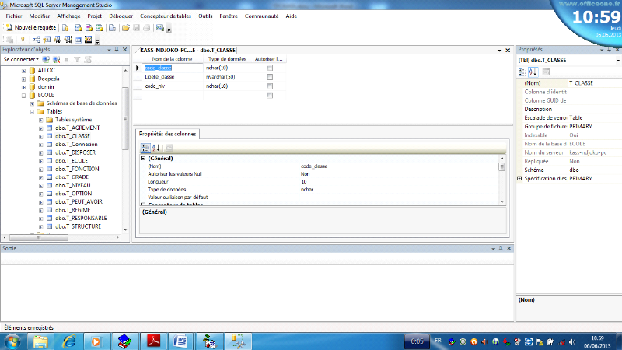Viewport: 622px width, 350px height.
Task: Open Adobe Reader from taskbar
Action: [x=154, y=341]
